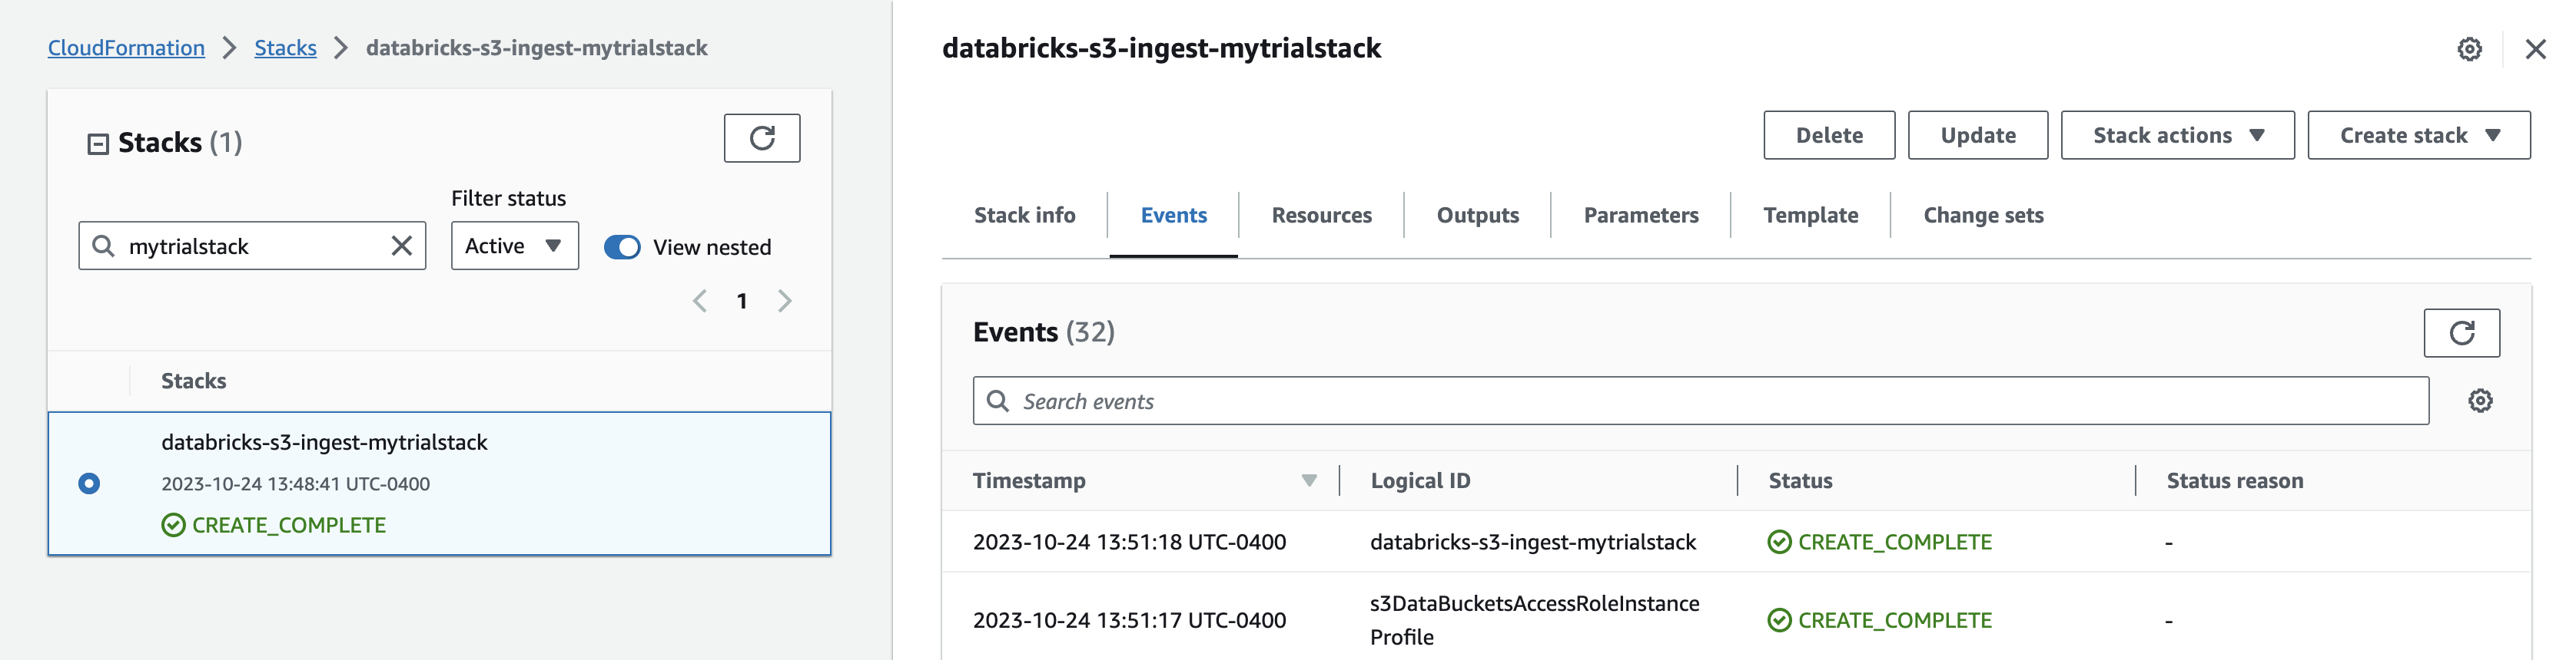The image size is (2576, 660).
Task: Open Create stack dropdown
Action: click(2418, 135)
